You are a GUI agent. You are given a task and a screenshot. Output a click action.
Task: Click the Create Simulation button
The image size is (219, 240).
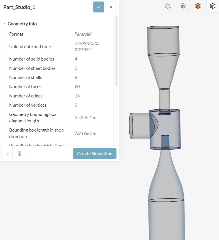[x=95, y=154]
